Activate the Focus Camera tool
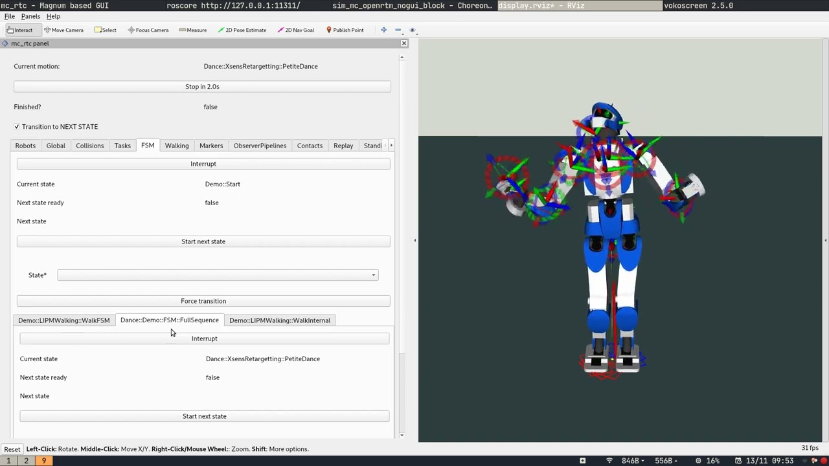829x466 pixels. click(x=148, y=30)
